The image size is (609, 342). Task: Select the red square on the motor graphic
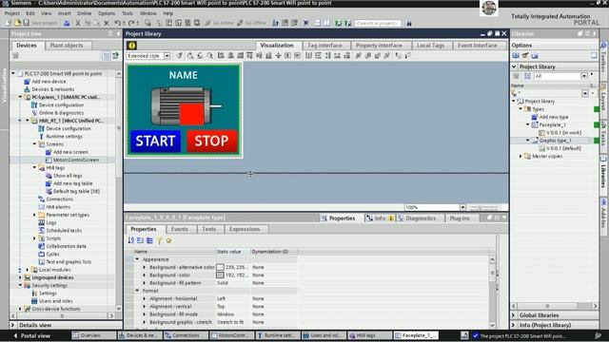(191, 114)
